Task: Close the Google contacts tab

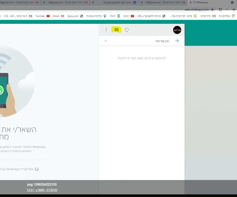Action: 93,2
